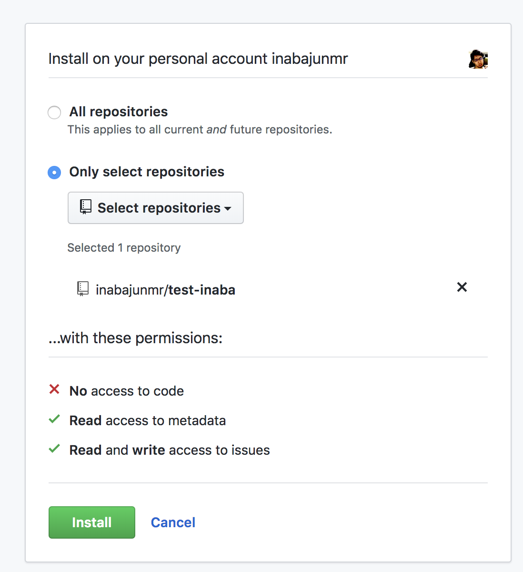Choose the Only select repositories radio option
Image resolution: width=523 pixels, height=572 pixels.
tap(54, 173)
